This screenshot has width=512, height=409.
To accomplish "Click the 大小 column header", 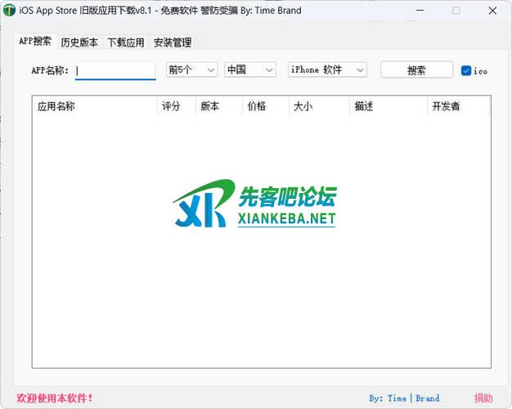I will 318,107.
